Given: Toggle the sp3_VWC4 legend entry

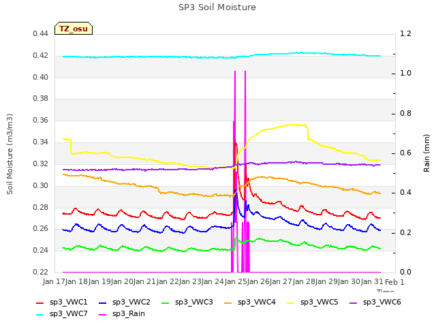Looking at the screenshot, I should (250, 302).
